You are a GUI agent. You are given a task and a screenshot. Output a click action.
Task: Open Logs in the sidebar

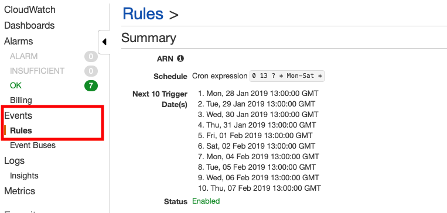[x=14, y=160]
